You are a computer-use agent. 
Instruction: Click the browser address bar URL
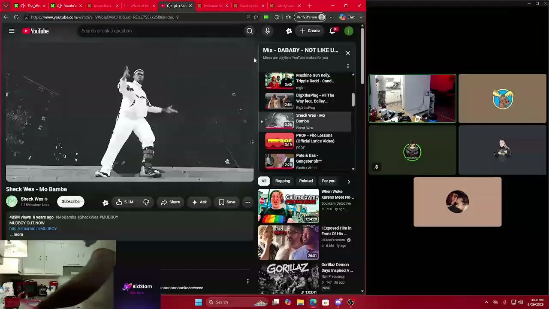coord(105,17)
